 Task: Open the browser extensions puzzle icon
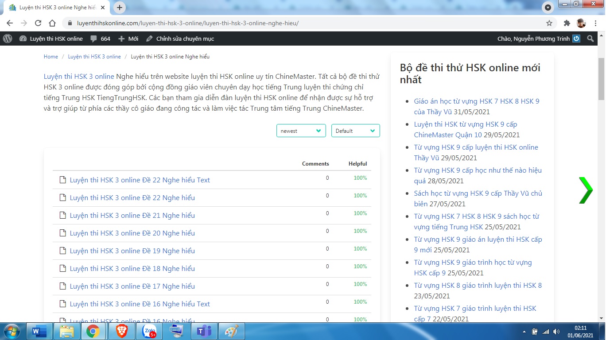567,23
